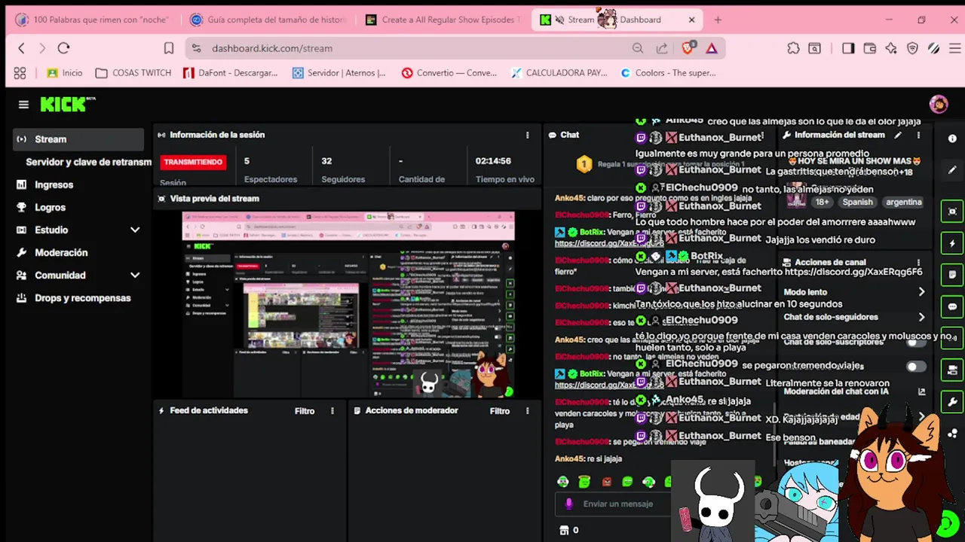Click the Enviar un mensaje input field
Image resolution: width=965 pixels, height=542 pixels.
(614, 504)
